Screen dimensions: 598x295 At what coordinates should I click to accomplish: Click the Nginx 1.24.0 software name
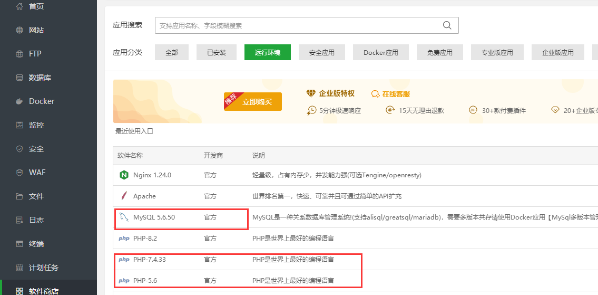(x=152, y=175)
